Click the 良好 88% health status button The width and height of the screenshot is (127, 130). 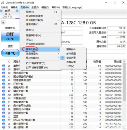click(10, 36)
